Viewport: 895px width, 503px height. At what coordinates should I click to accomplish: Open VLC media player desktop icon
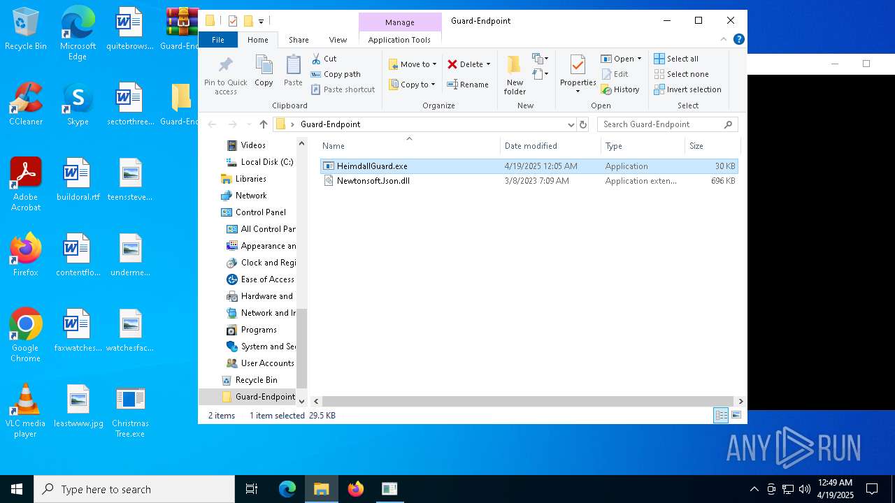point(26,411)
